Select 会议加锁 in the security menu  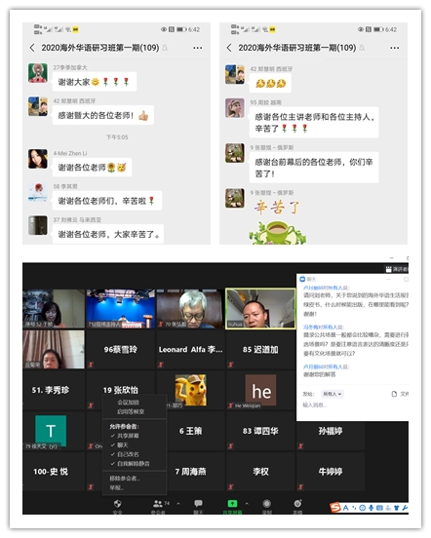129,403
